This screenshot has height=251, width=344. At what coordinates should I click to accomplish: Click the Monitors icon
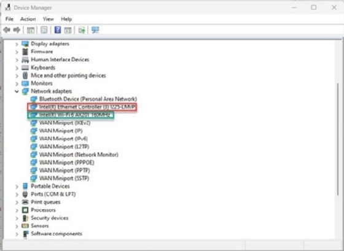pyautogui.click(x=25, y=83)
